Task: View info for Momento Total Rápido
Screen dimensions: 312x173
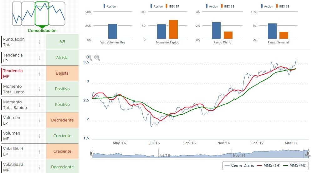Action: click(x=39, y=105)
